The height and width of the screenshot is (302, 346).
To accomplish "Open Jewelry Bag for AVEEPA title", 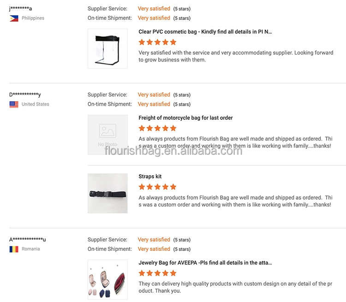I will [205, 263].
